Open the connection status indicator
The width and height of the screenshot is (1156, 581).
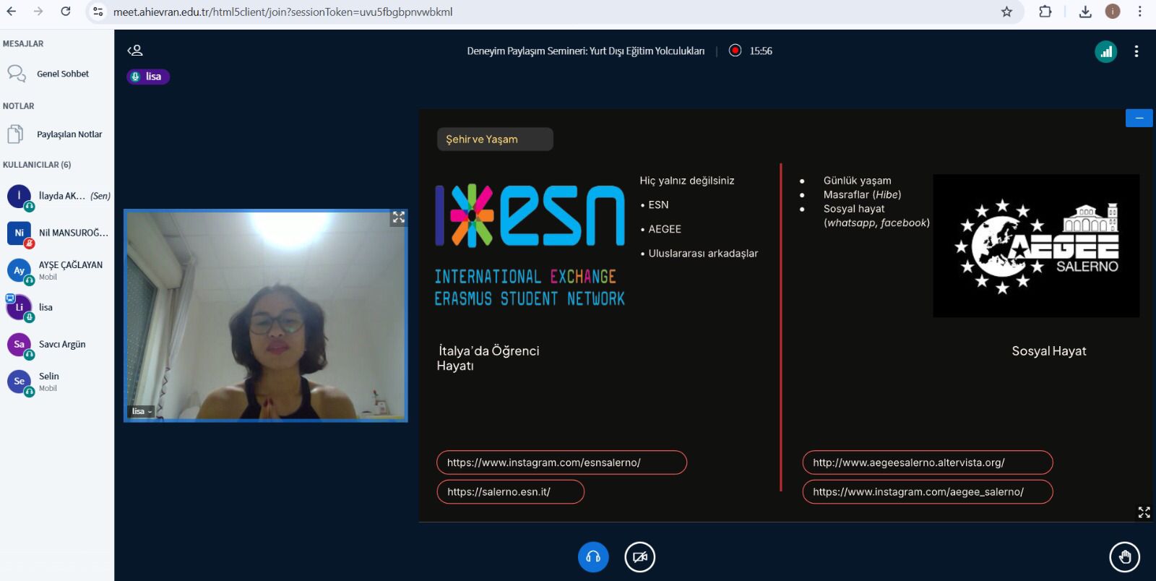pyautogui.click(x=1105, y=51)
